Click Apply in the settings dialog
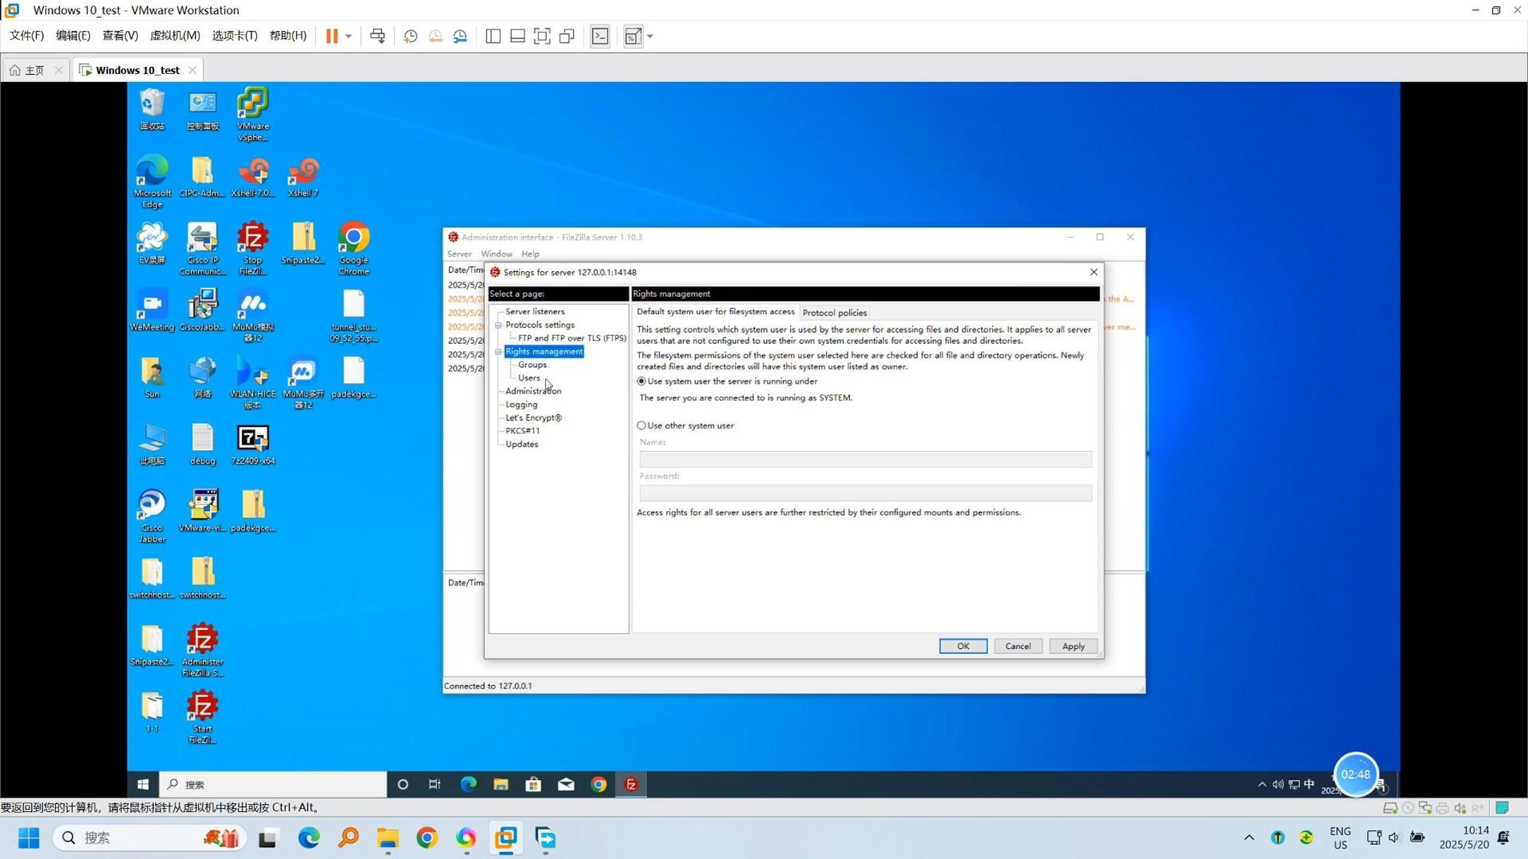The width and height of the screenshot is (1528, 859). click(x=1073, y=646)
